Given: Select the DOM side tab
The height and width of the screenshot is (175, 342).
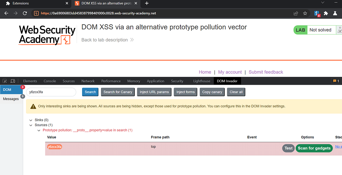Looking at the screenshot, I should coord(11,90).
